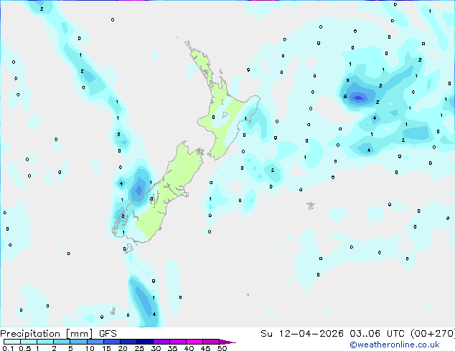Click the 2–5 mm legend color segment

click(62, 342)
